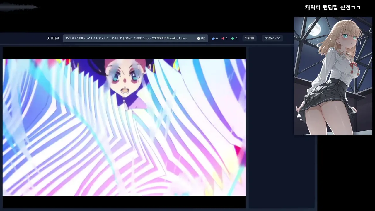
Task: Click the ZENSHU Opening Movie title bar
Action: 135,38
